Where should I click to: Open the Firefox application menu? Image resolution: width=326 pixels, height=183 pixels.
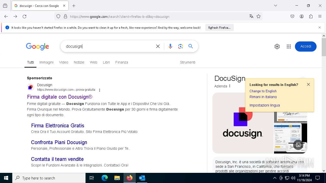[320, 17]
